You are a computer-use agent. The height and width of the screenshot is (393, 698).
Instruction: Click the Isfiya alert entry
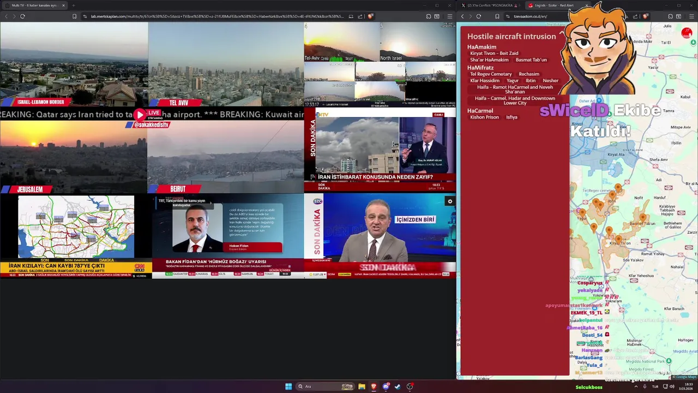tap(512, 117)
